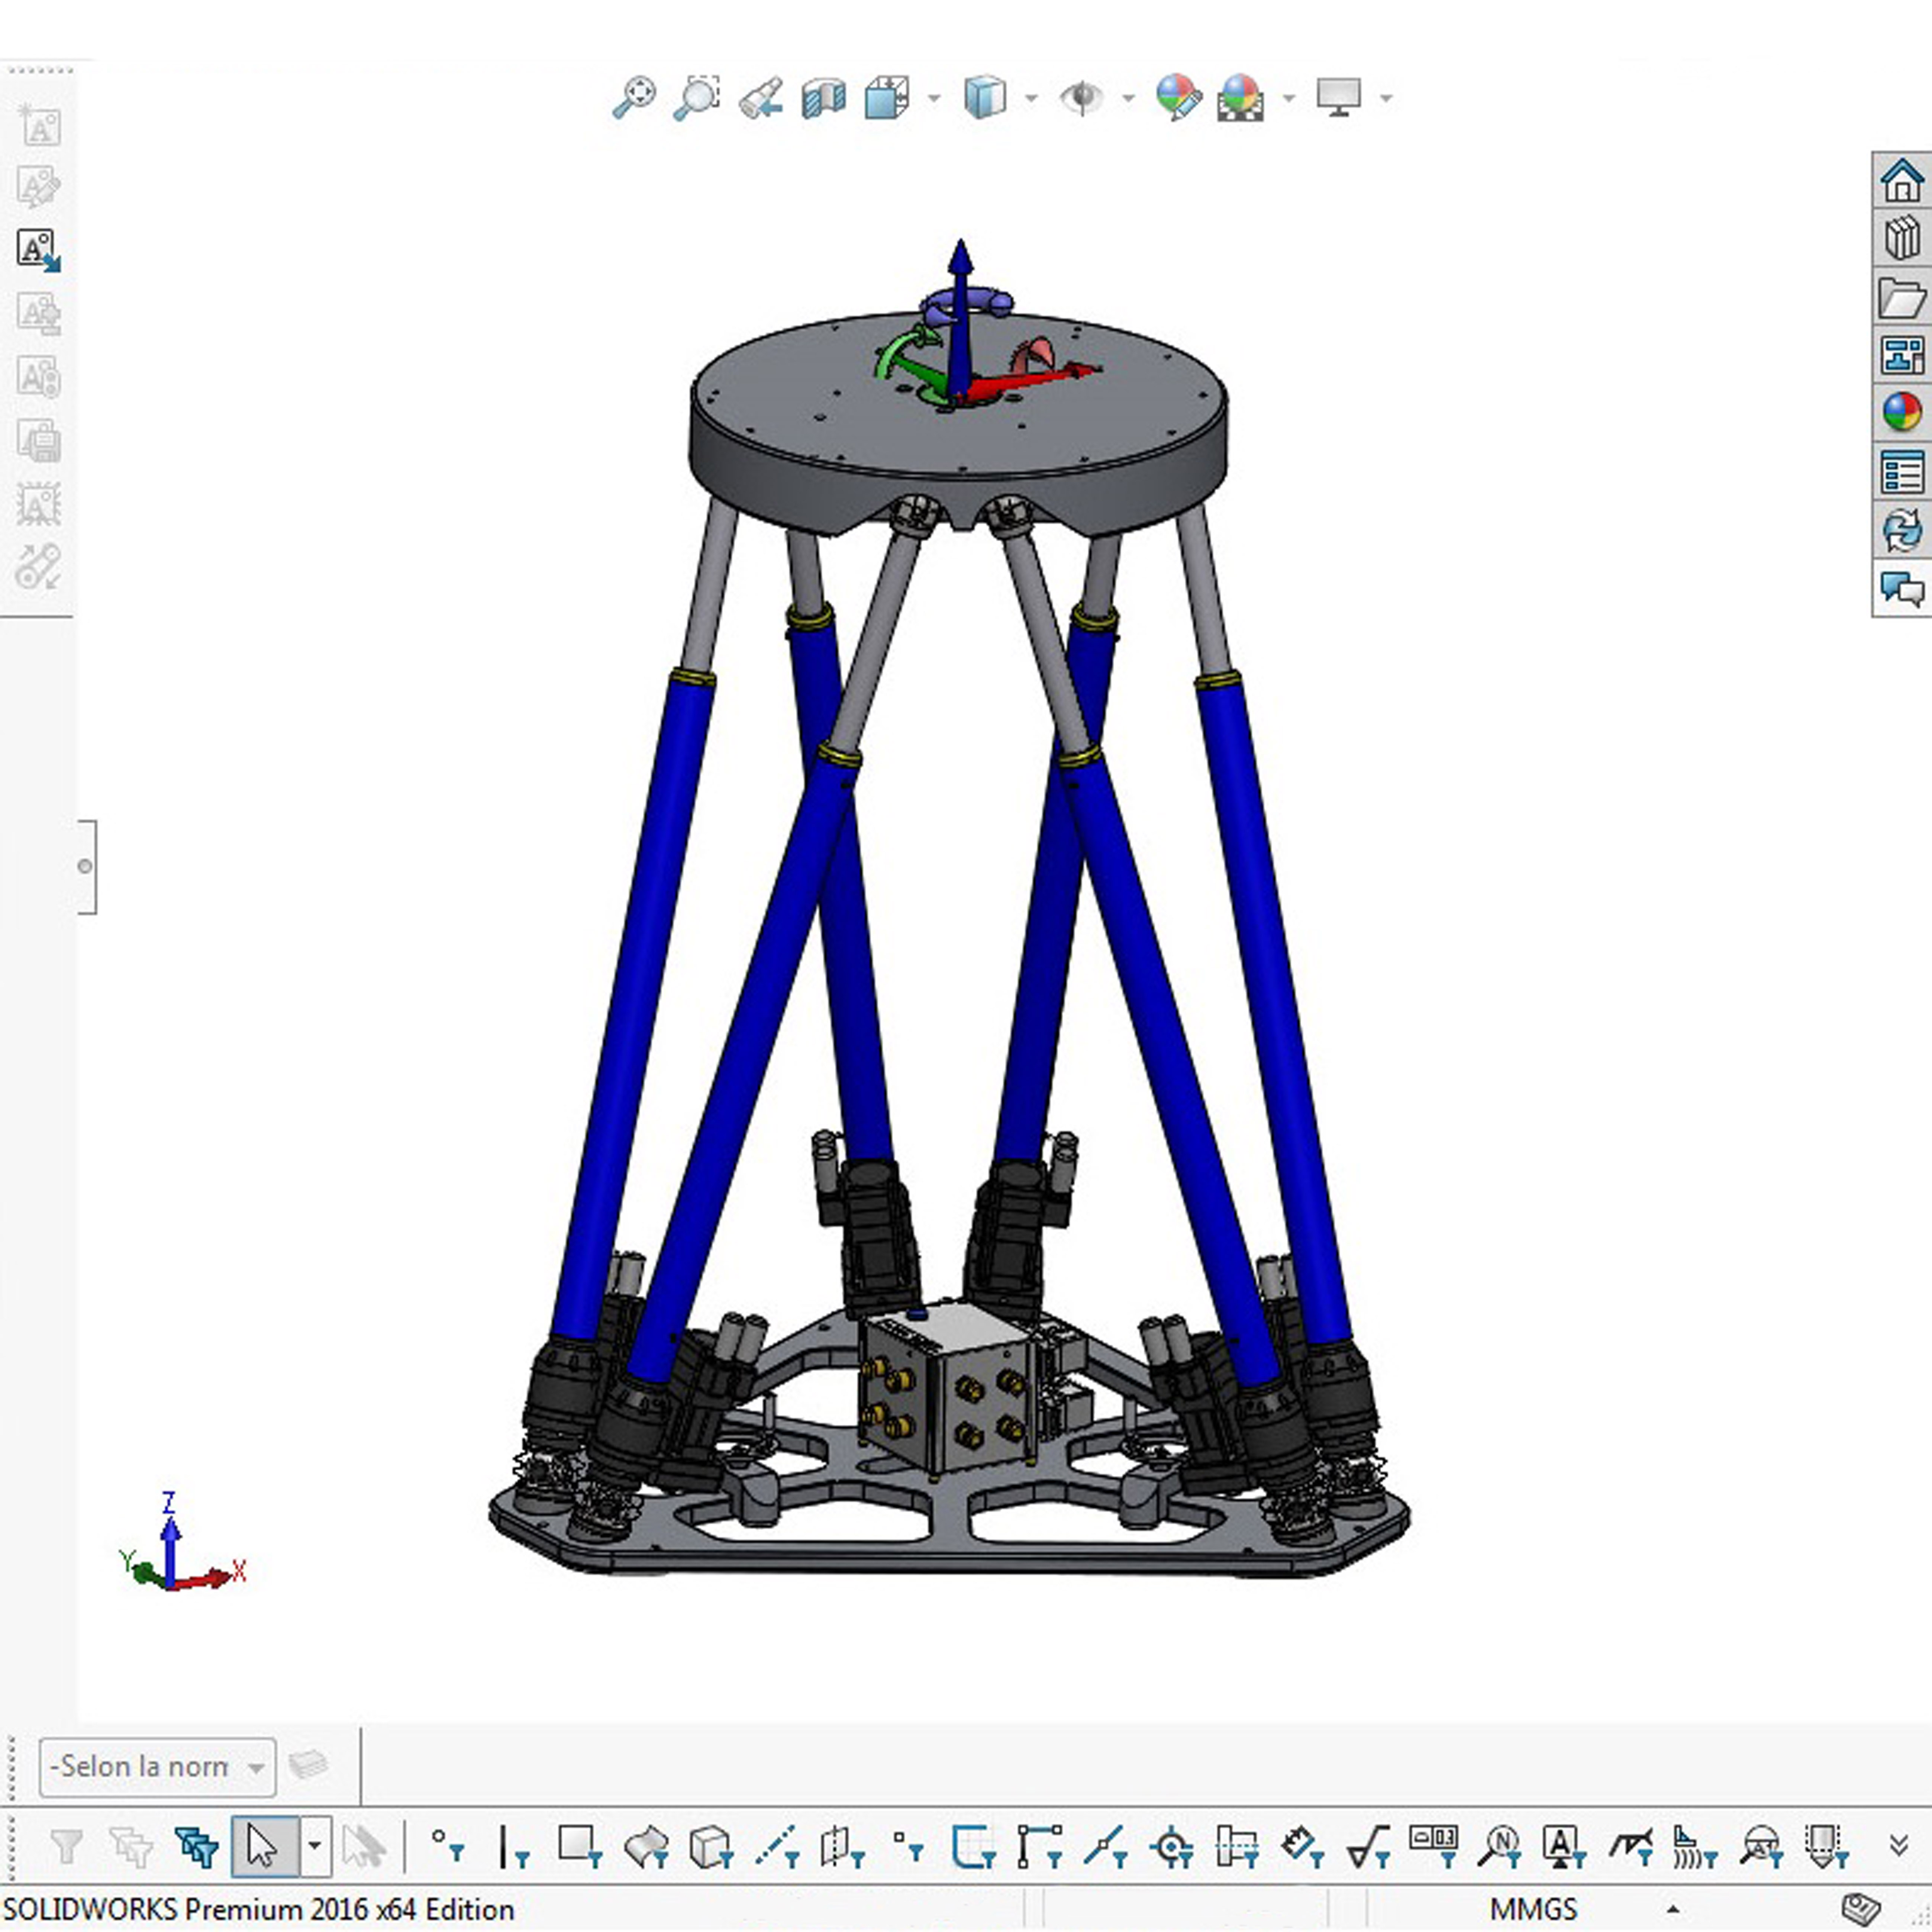Expand the Hide/Show Items dropdown arrow
This screenshot has height=1932, width=1932.
tap(1128, 98)
